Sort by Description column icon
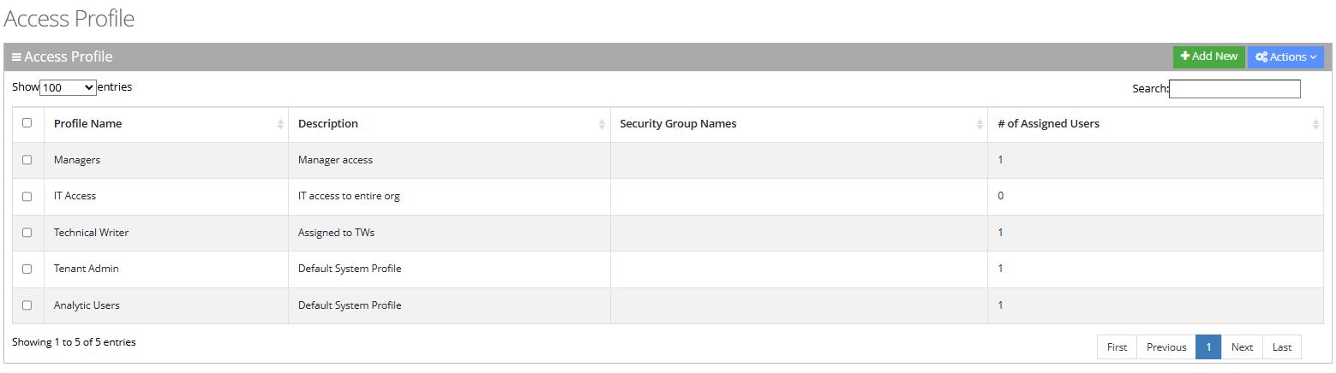This screenshot has width=1336, height=373. point(602,125)
